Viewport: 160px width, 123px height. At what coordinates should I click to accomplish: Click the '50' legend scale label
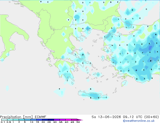click(x=78, y=122)
